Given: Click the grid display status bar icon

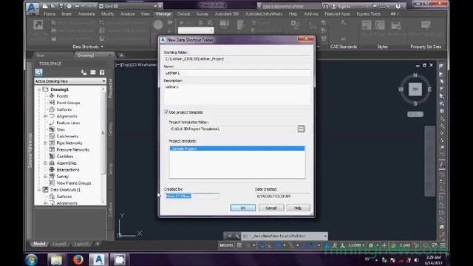Looking at the screenshot, I should 239,245.
